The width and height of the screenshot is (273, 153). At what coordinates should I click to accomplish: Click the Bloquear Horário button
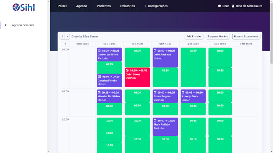point(218,37)
